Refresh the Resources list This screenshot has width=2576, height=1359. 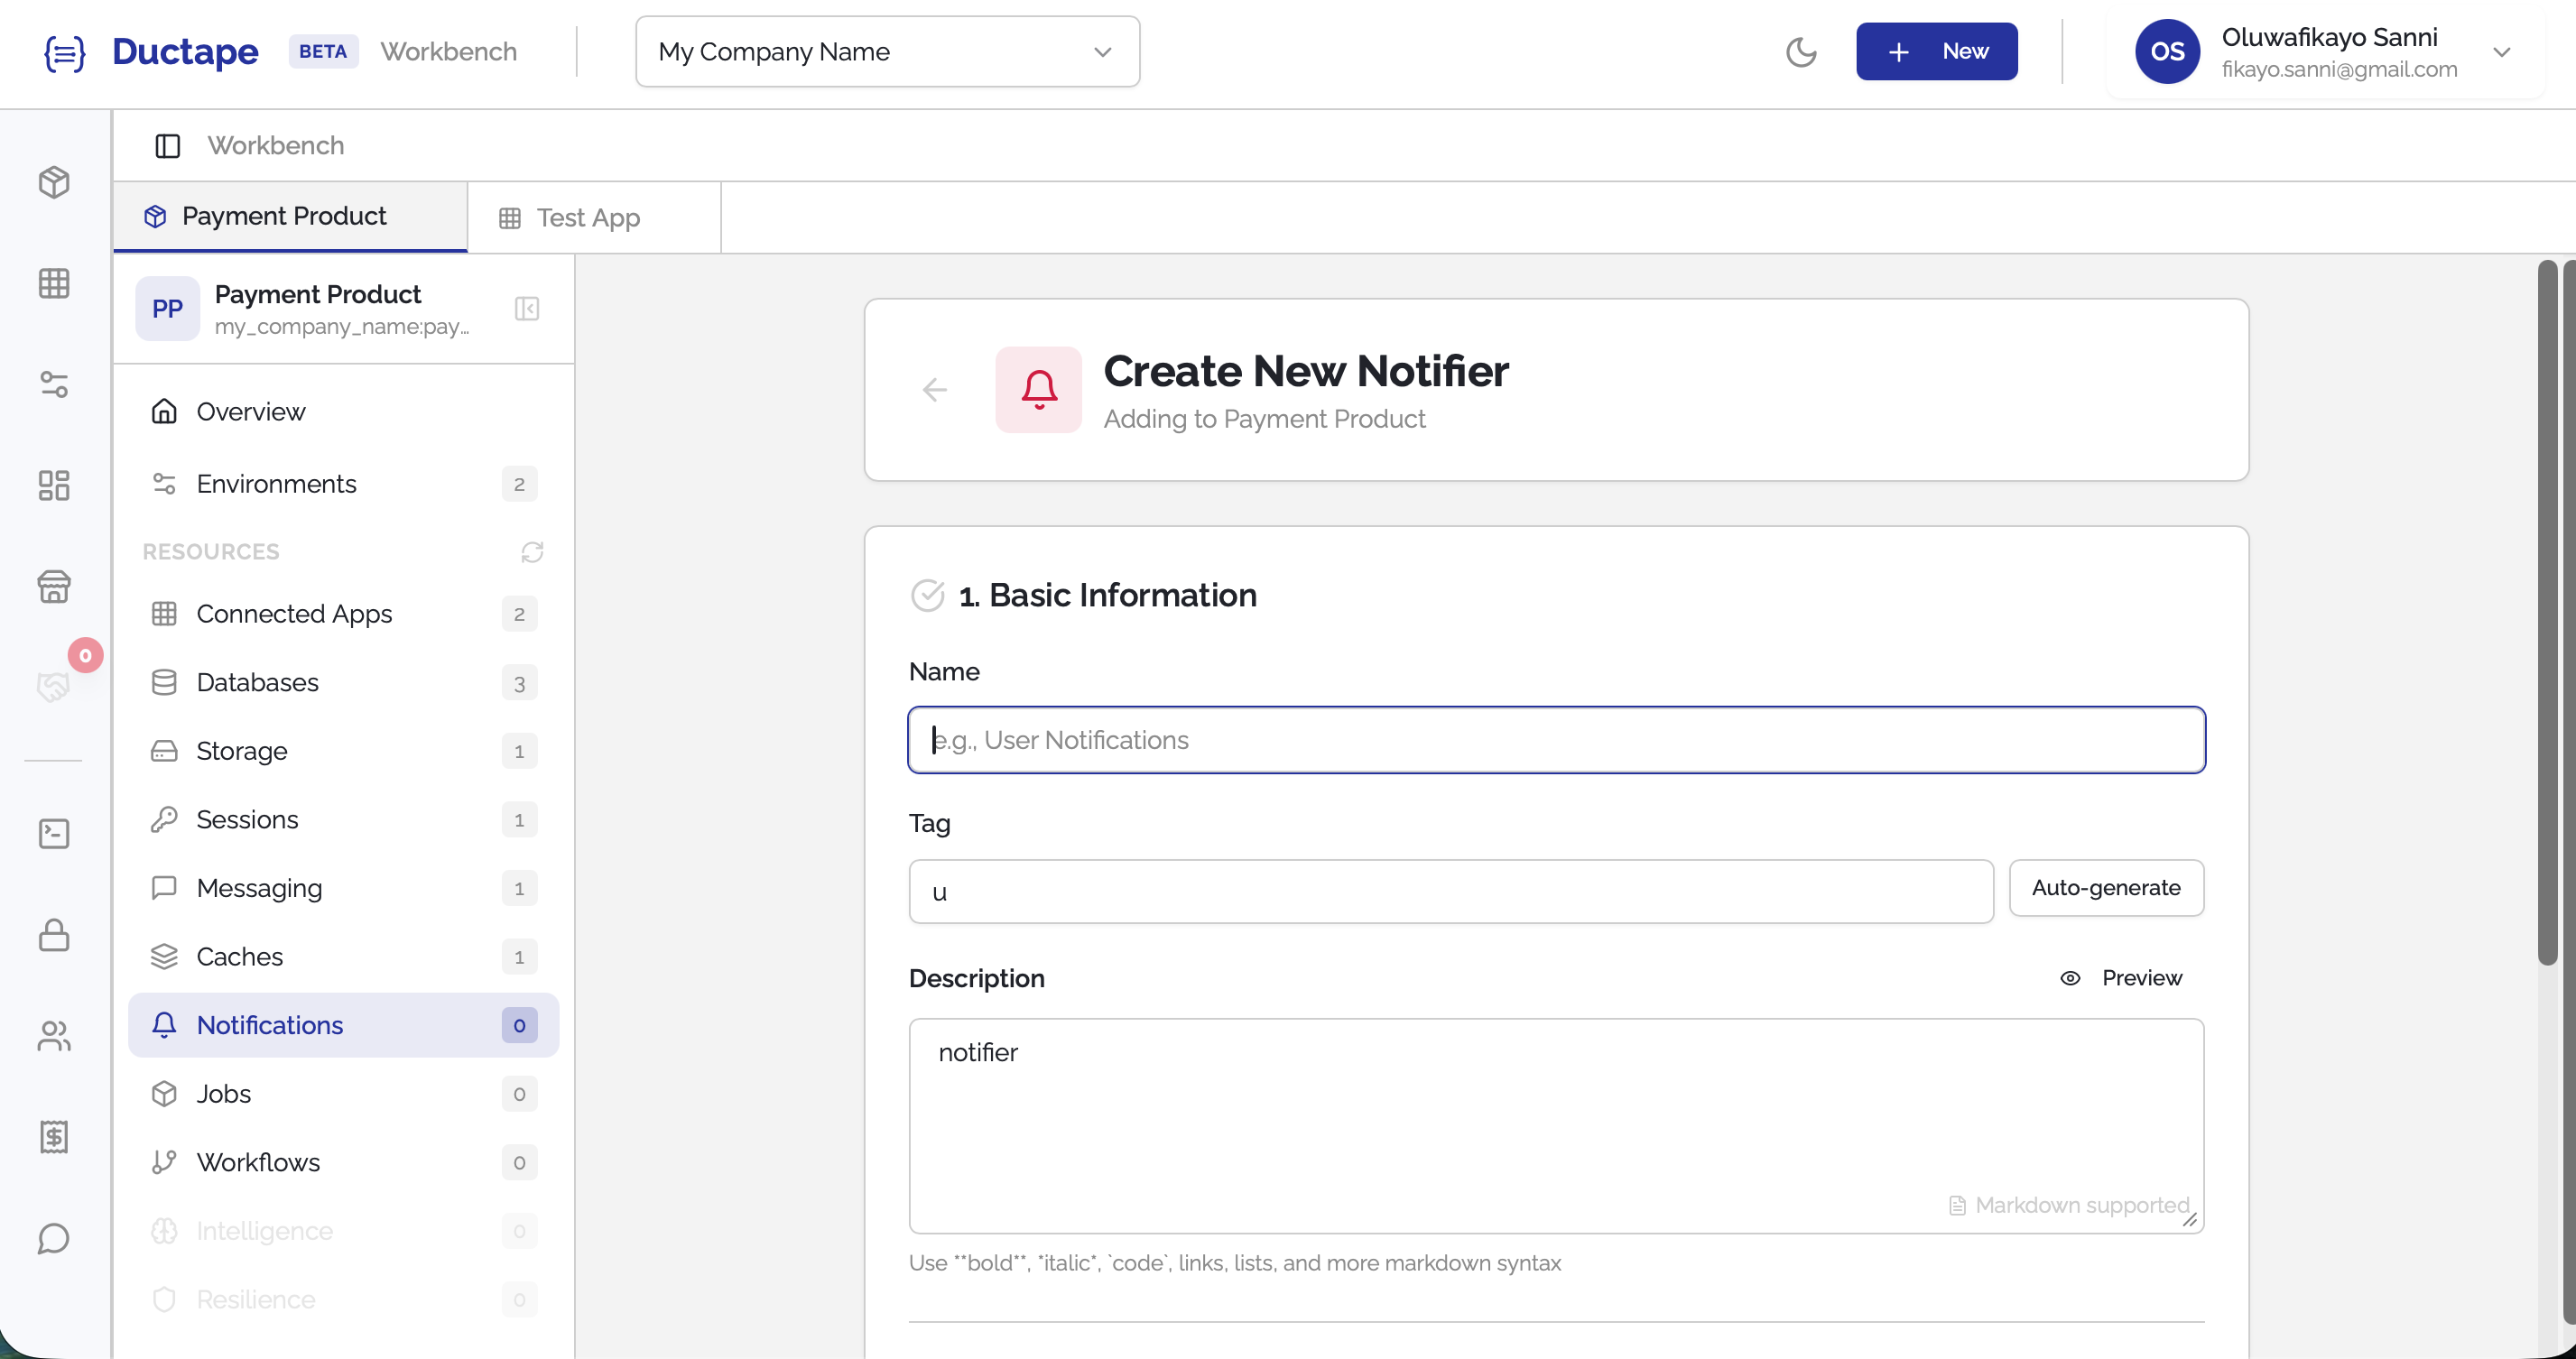(531, 552)
